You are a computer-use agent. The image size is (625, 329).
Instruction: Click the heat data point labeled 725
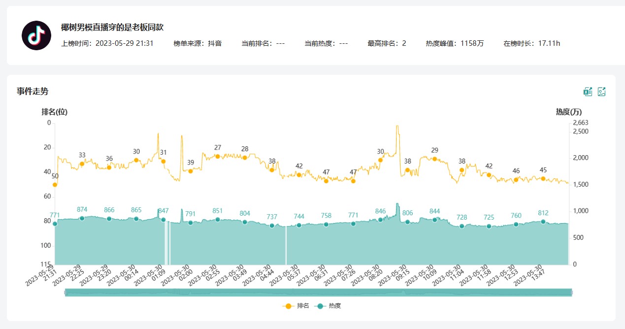click(489, 226)
